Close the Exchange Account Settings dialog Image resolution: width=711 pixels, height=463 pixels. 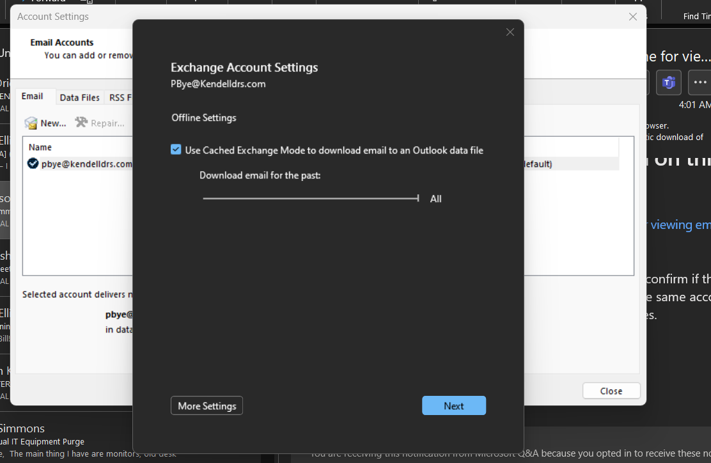[x=510, y=32]
